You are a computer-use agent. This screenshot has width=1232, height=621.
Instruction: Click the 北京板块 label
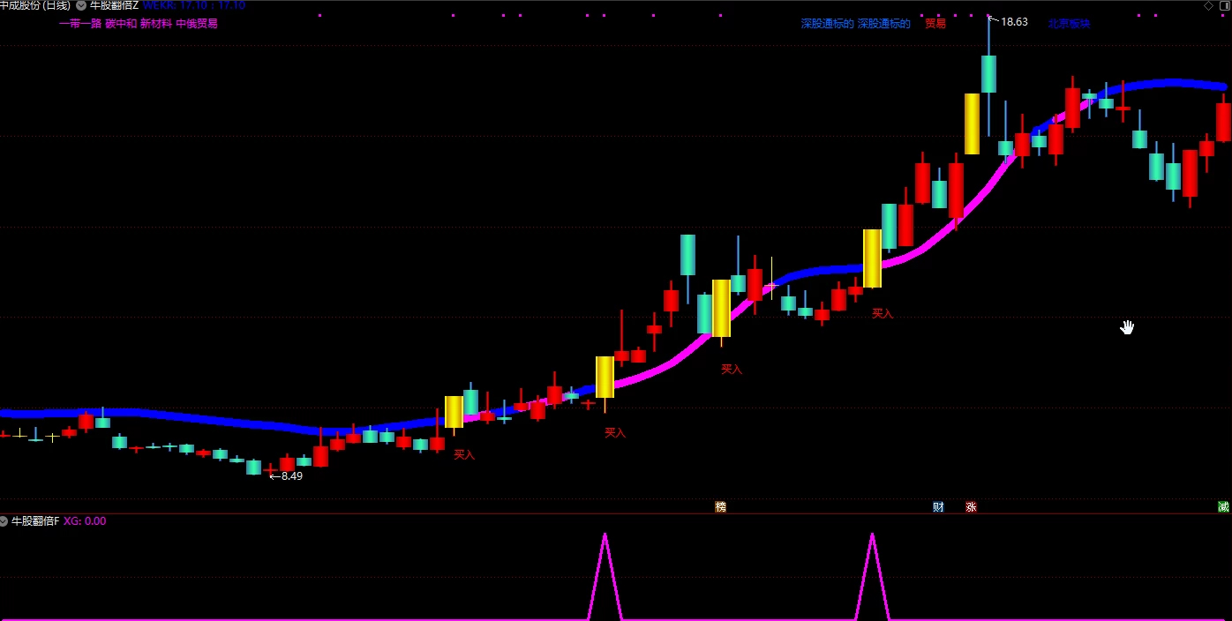point(1069,24)
